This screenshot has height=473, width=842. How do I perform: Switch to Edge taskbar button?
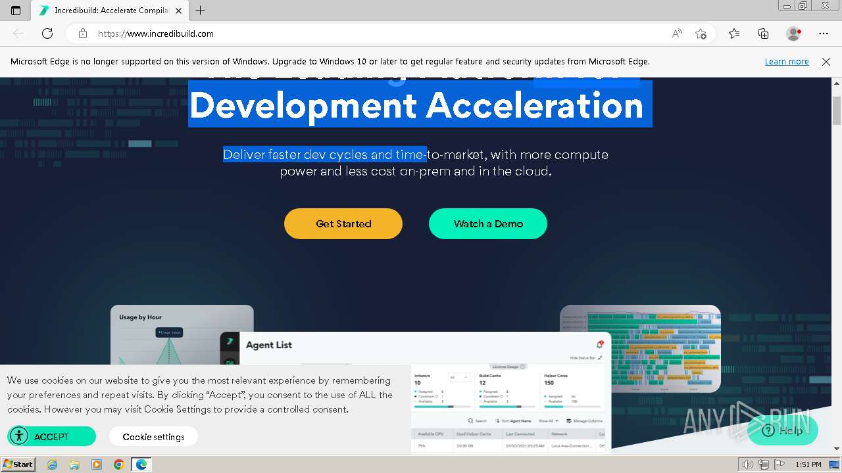point(141,464)
